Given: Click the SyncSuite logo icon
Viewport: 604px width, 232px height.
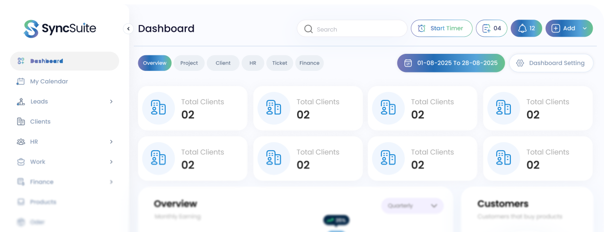Looking at the screenshot, I should pyautogui.click(x=31, y=29).
